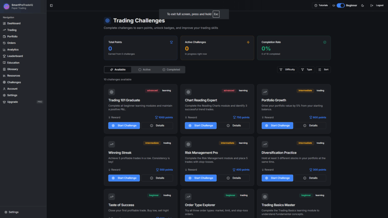Click the trend icon on Portfolio Growth card

tap(265, 92)
